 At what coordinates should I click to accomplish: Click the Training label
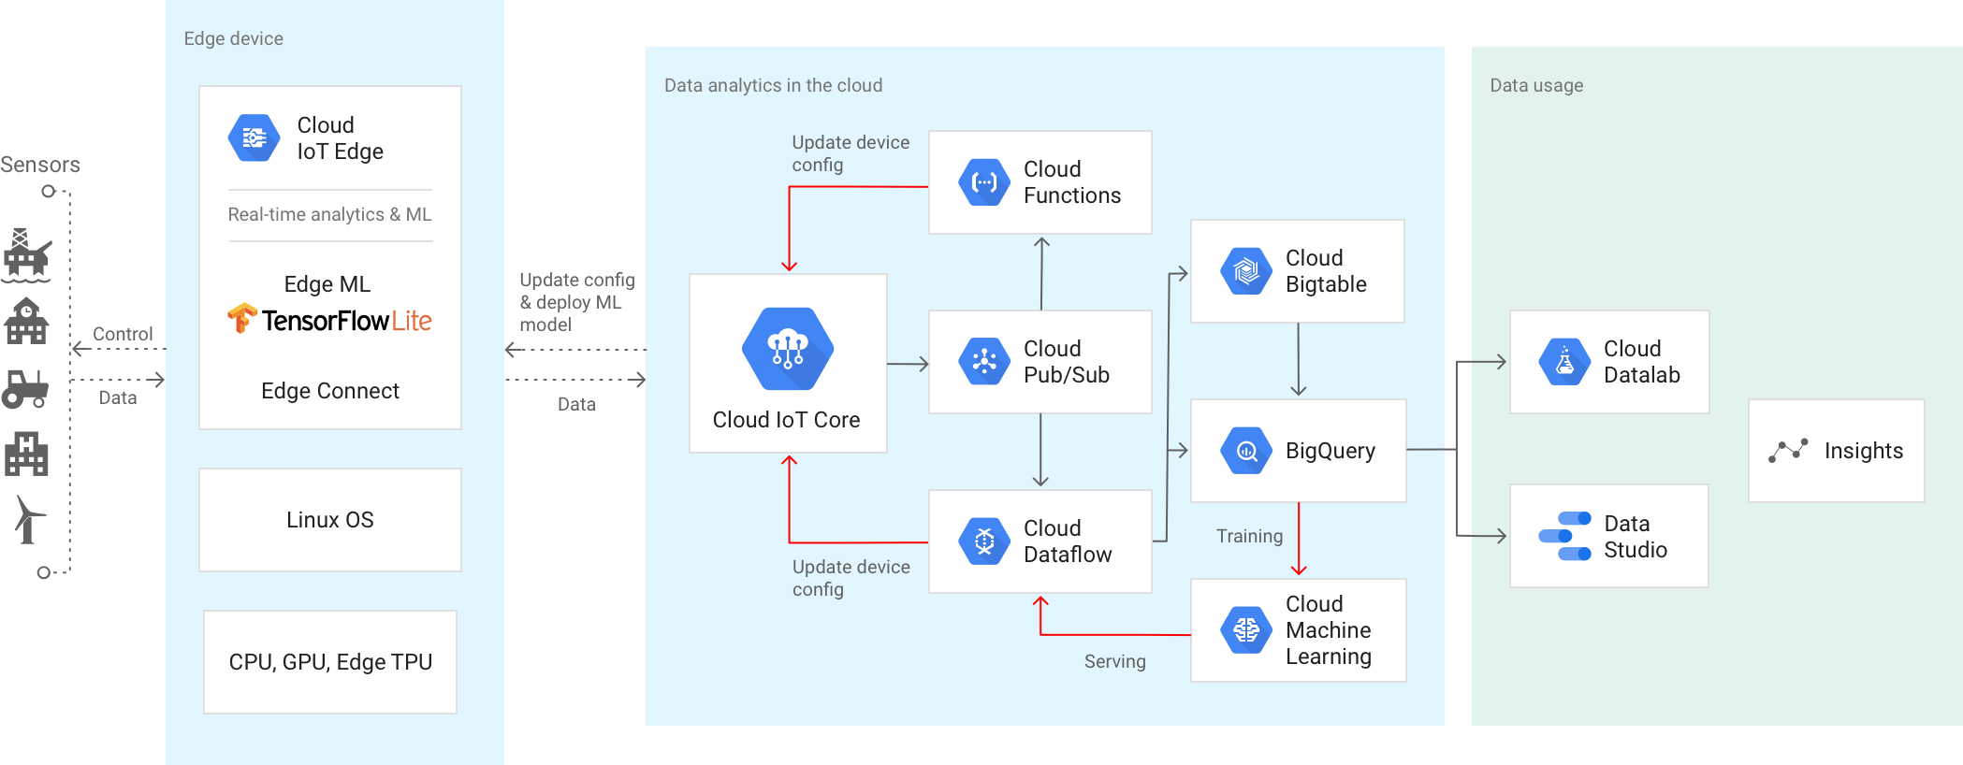[1249, 536]
